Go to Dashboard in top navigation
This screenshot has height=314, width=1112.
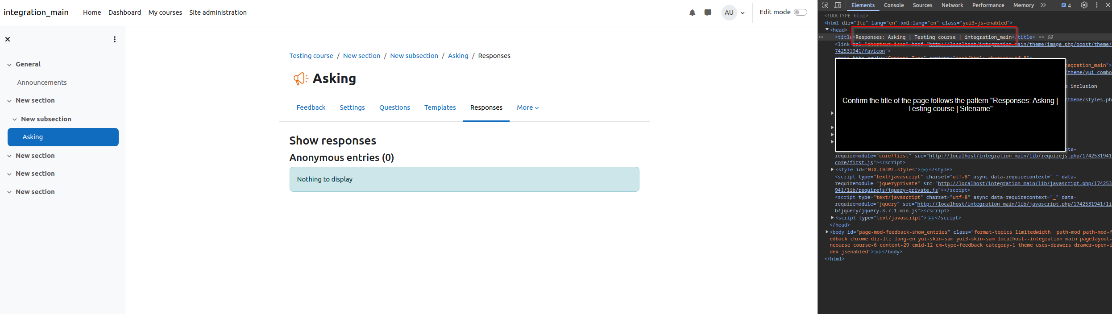point(124,12)
